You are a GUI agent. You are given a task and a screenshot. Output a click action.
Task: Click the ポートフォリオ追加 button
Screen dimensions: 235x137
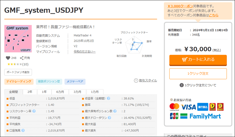tap(18, 72)
